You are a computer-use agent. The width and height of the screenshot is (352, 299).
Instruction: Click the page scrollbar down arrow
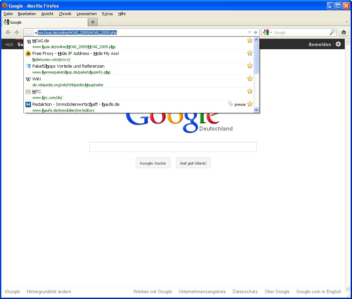(348, 289)
